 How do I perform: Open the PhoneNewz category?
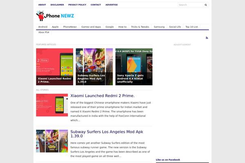coord(70,27)
